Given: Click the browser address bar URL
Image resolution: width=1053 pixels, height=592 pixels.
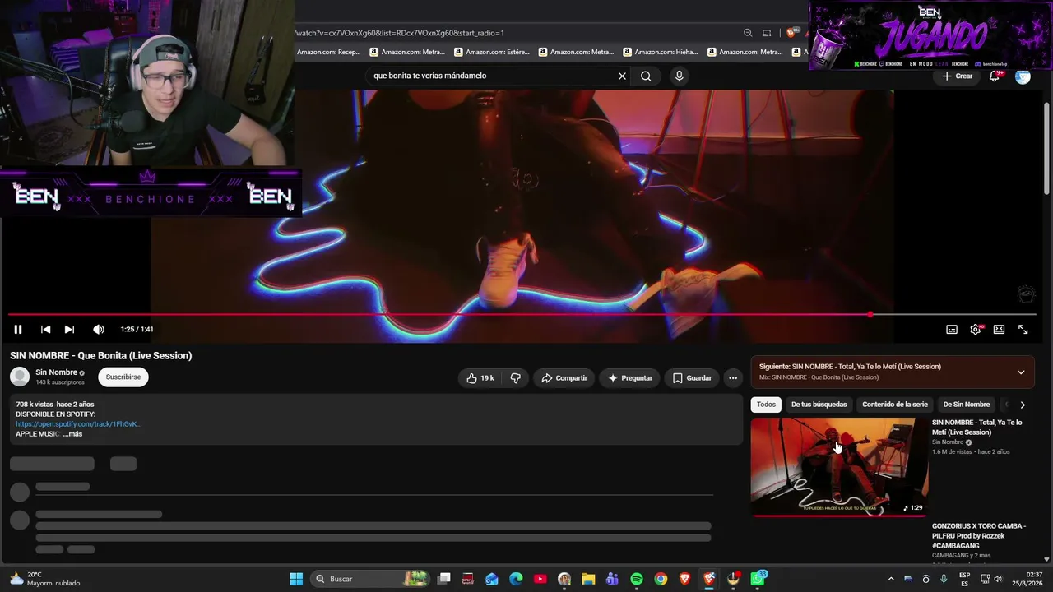Looking at the screenshot, I should [399, 33].
